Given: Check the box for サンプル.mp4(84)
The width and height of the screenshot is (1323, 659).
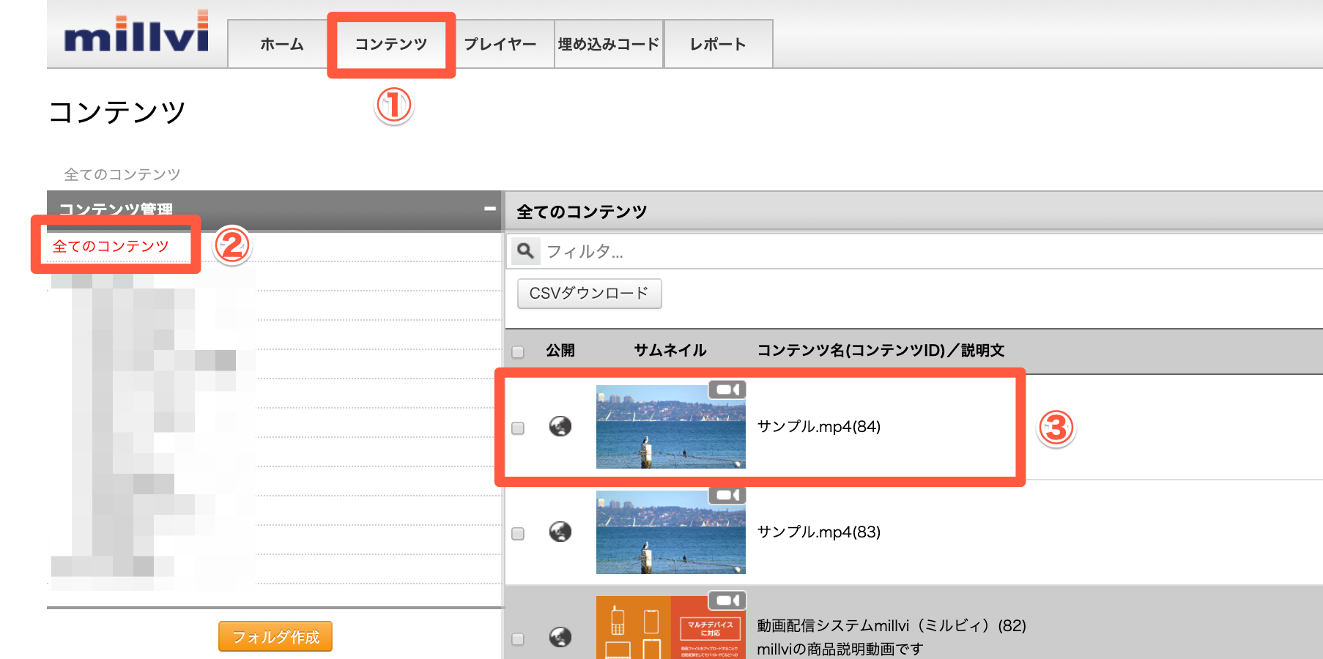Looking at the screenshot, I should 518,428.
